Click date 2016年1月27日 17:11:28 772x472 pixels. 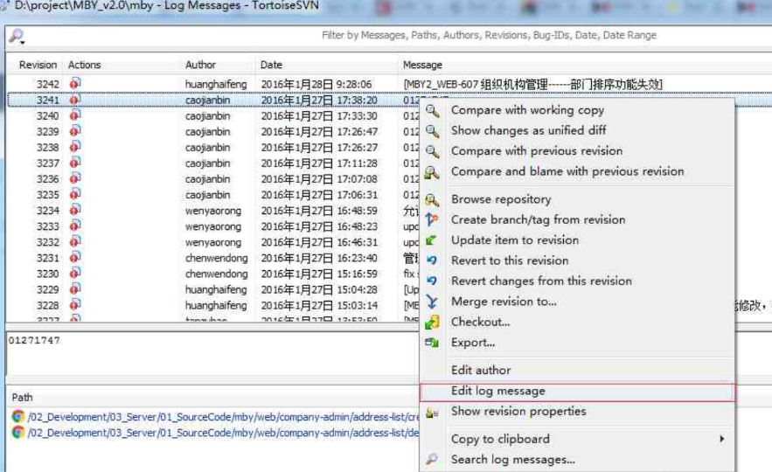coord(319,163)
